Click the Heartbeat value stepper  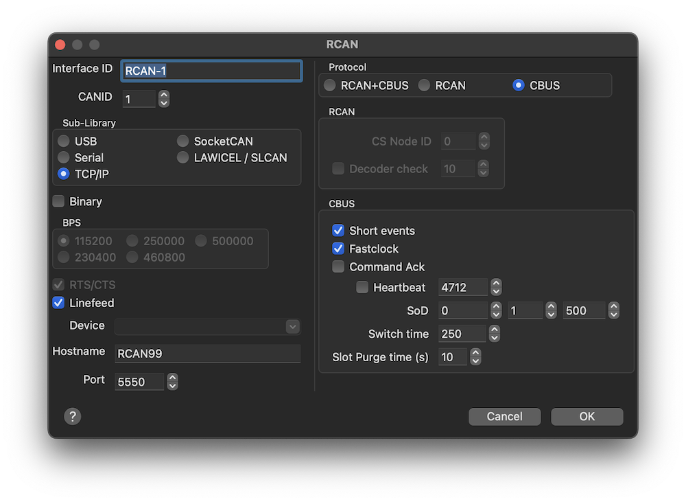tap(496, 288)
